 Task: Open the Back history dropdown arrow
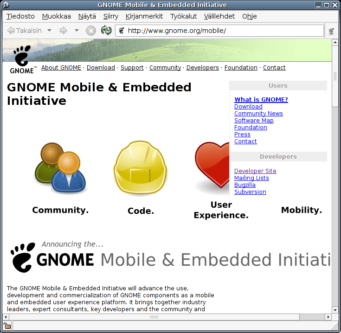click(49, 31)
